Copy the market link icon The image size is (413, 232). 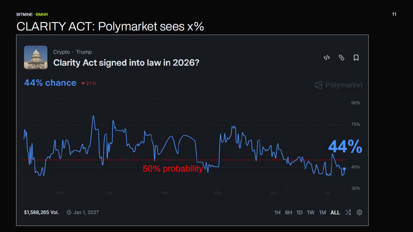(341, 57)
